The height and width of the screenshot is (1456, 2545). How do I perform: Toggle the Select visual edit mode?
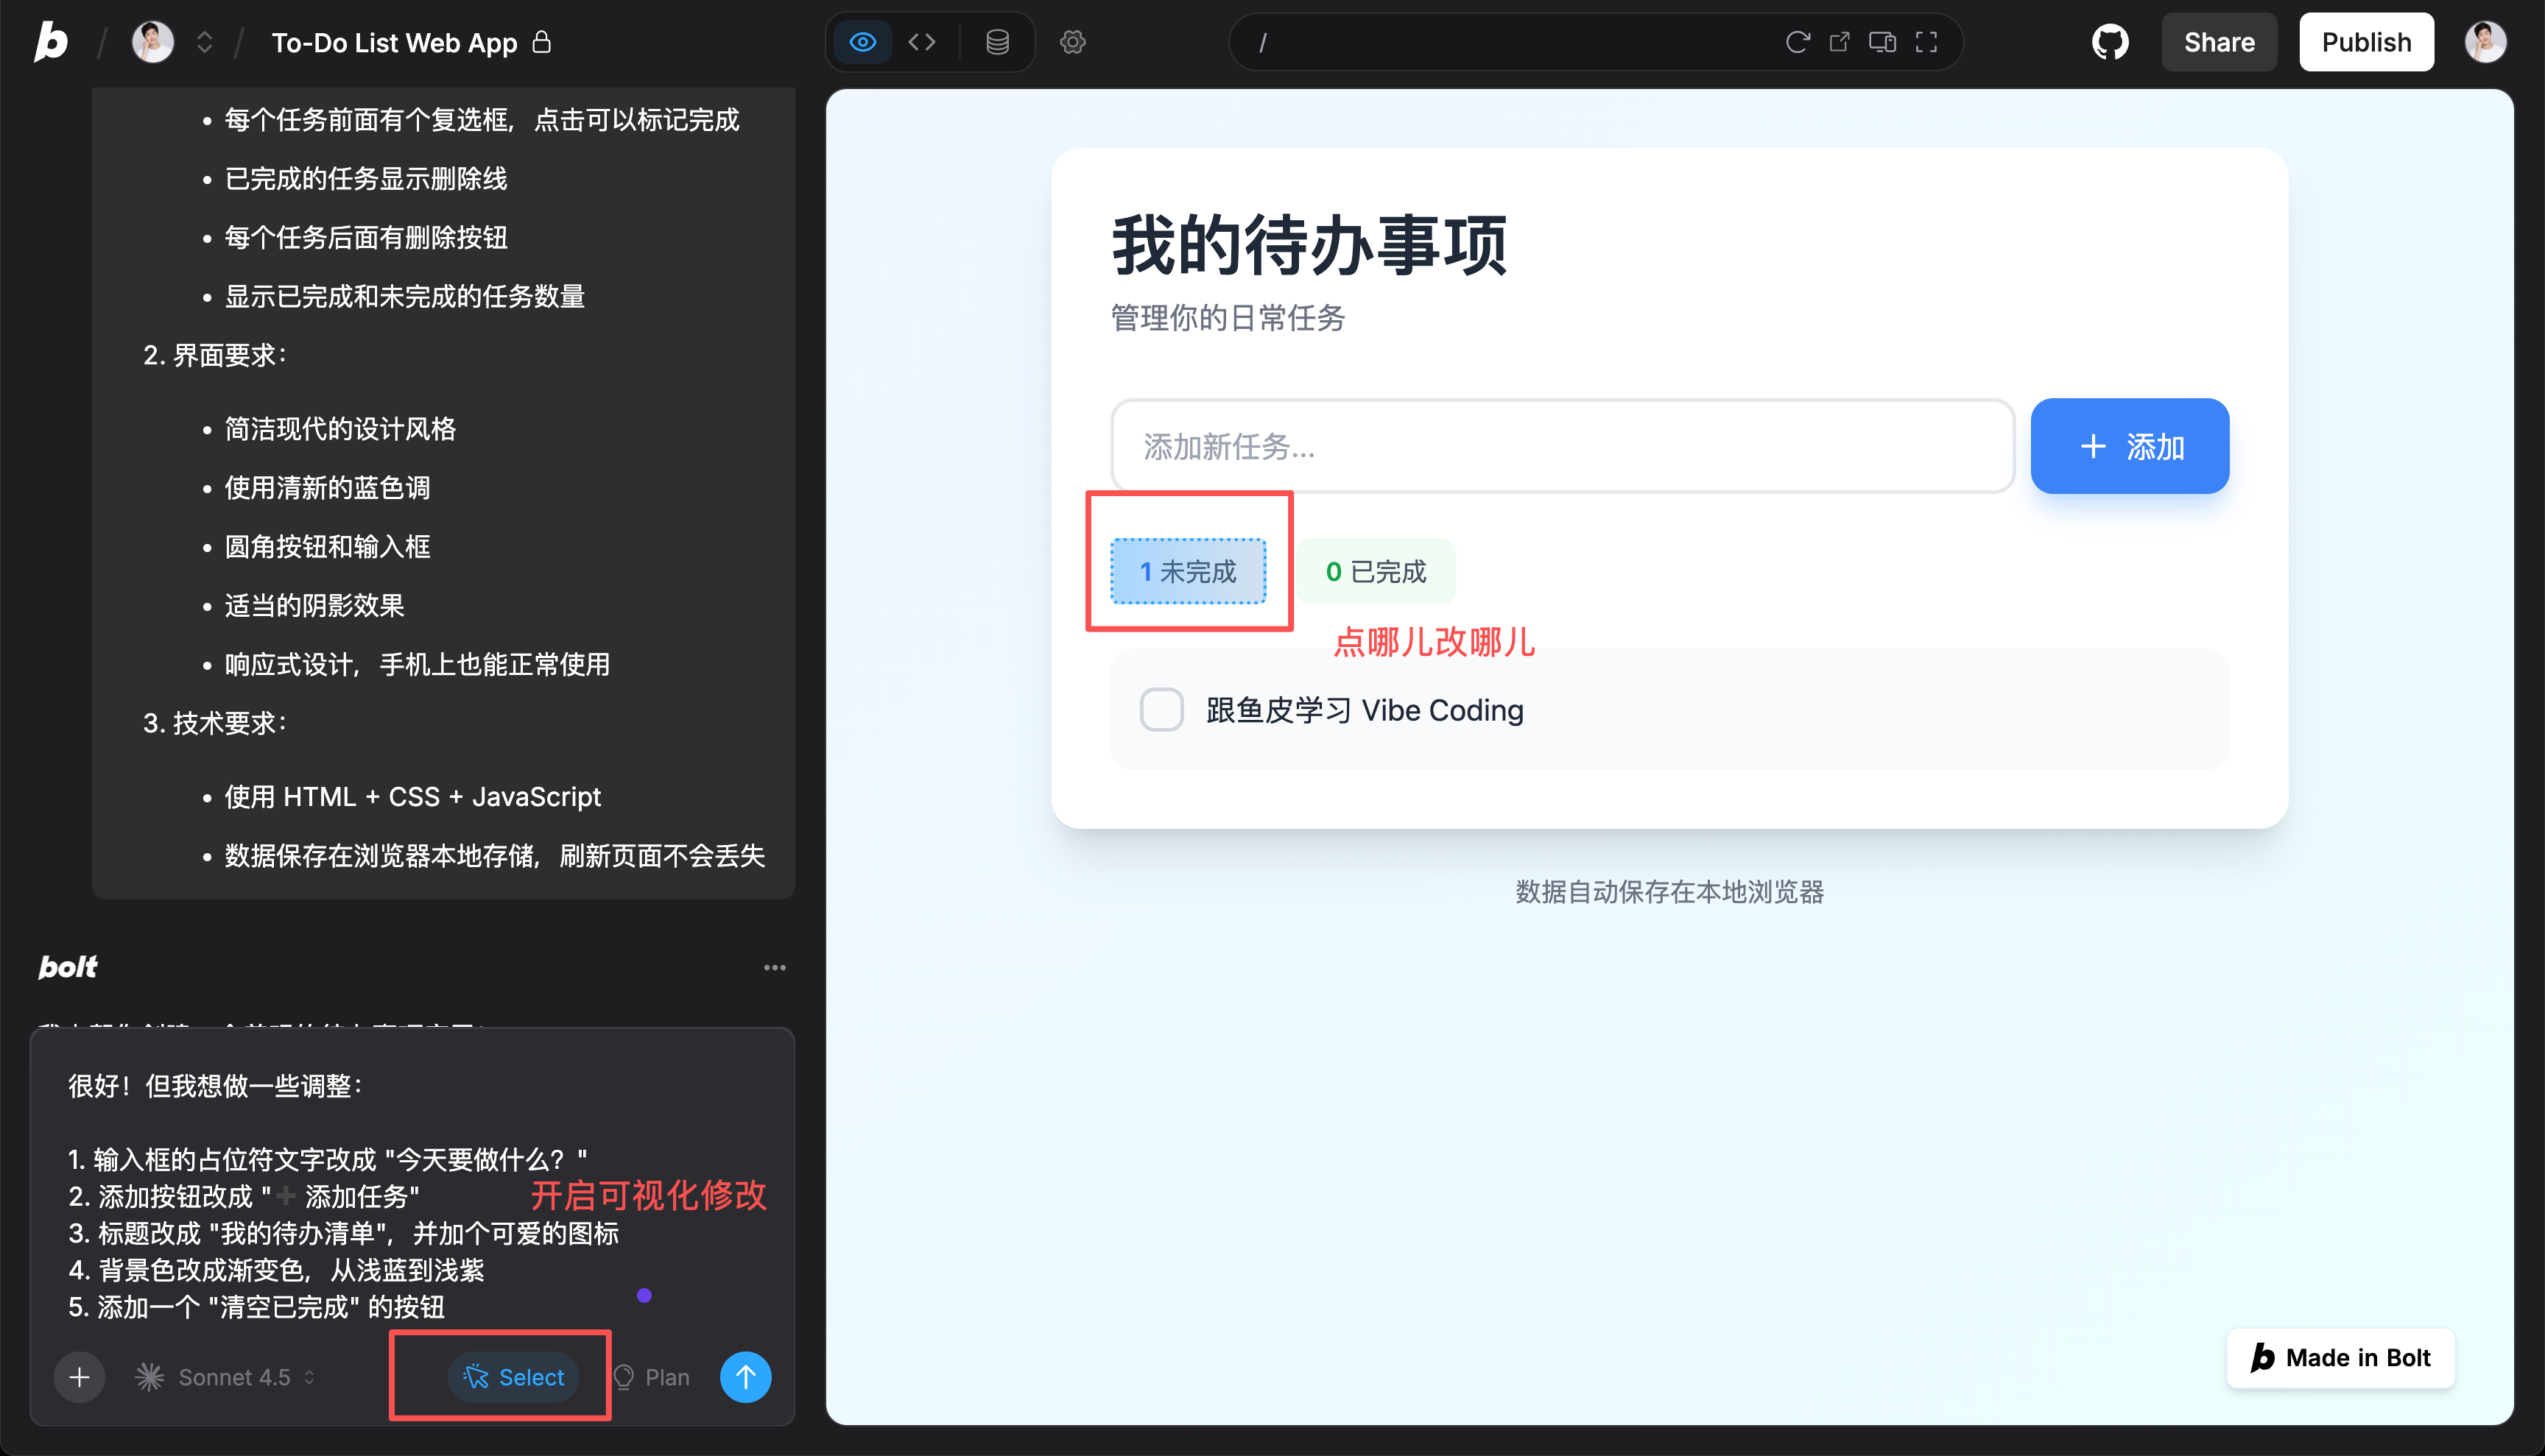[x=514, y=1377]
